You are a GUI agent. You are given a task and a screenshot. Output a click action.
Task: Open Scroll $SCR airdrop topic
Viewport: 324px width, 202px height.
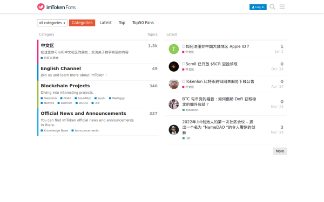click(x=210, y=64)
